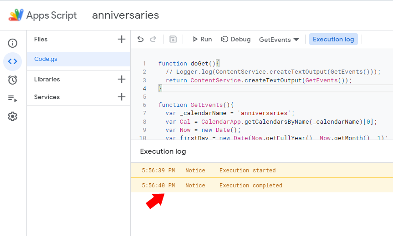This screenshot has width=393, height=236.
Task: Open the Executions list icon
Action: pos(13,98)
